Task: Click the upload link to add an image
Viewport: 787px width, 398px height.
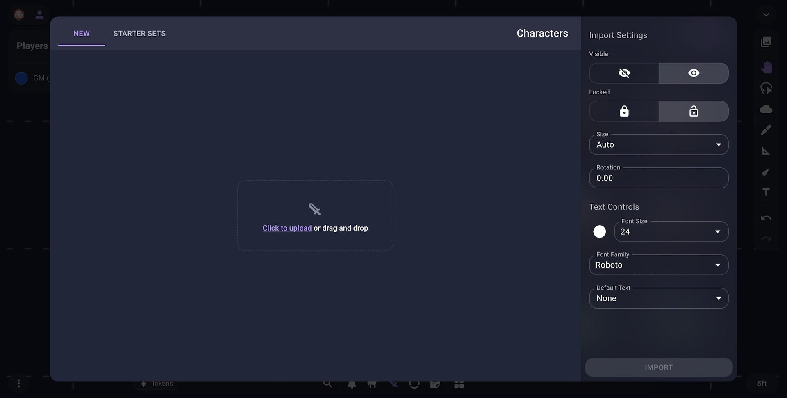Action: tap(286, 228)
